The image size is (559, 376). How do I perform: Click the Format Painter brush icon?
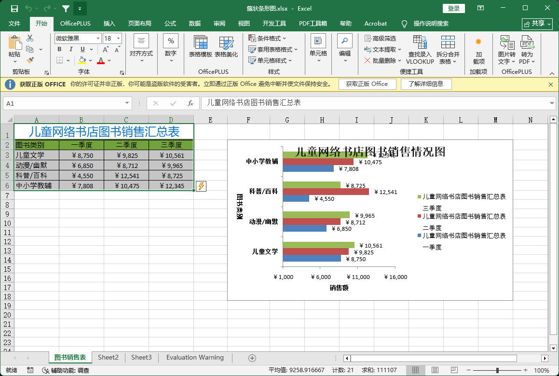[x=30, y=61]
